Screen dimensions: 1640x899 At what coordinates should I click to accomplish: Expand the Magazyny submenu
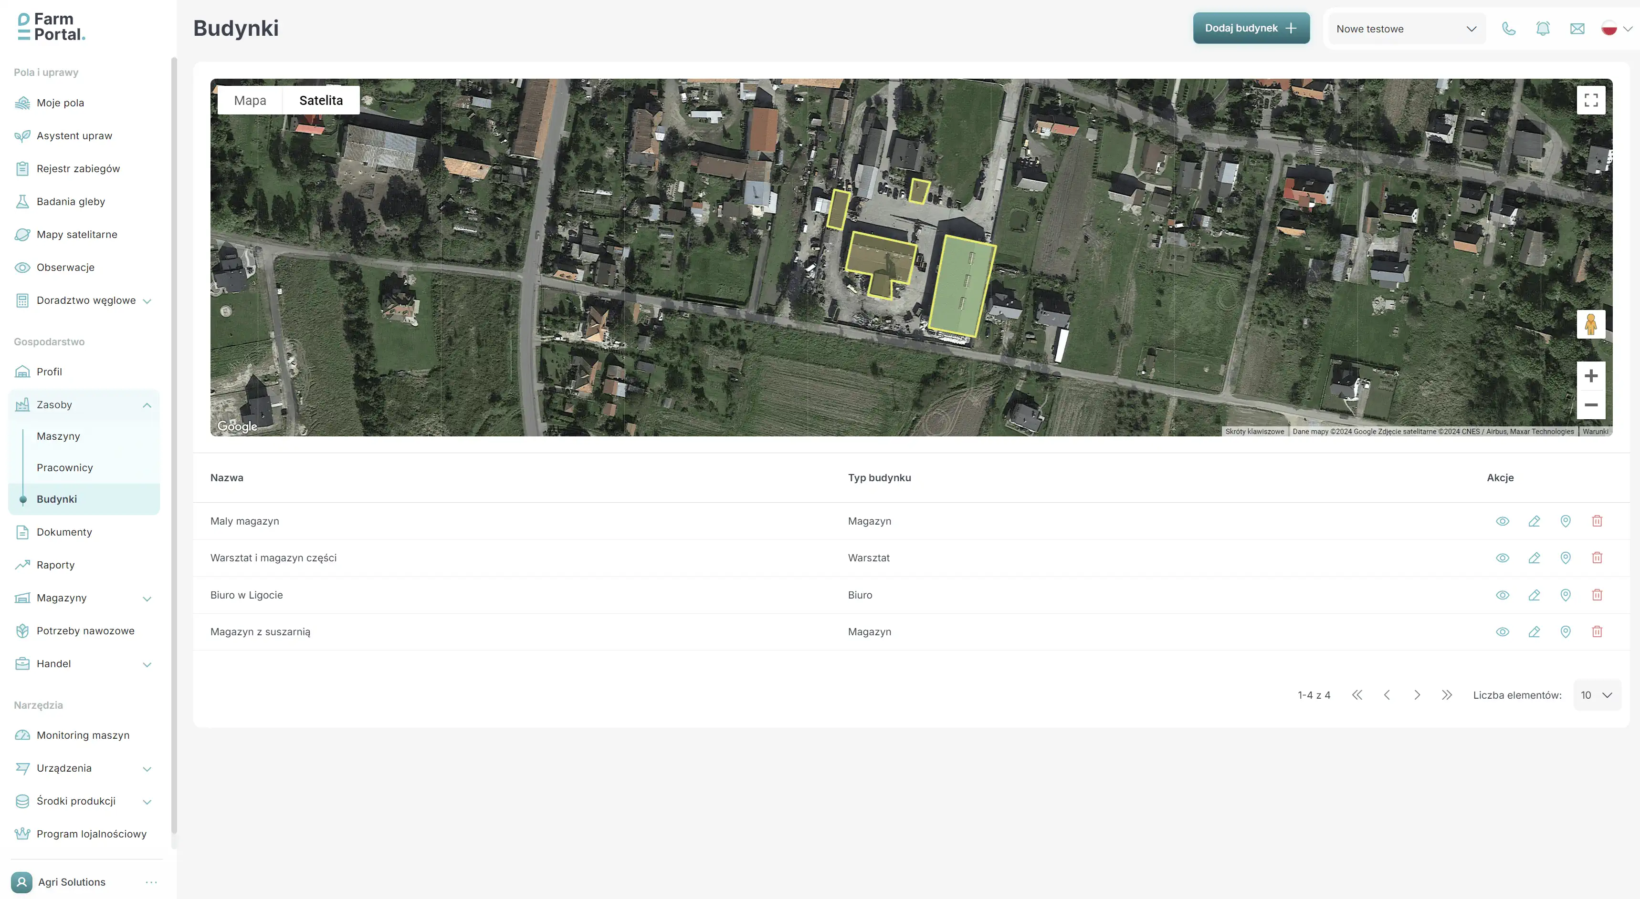coord(147,599)
